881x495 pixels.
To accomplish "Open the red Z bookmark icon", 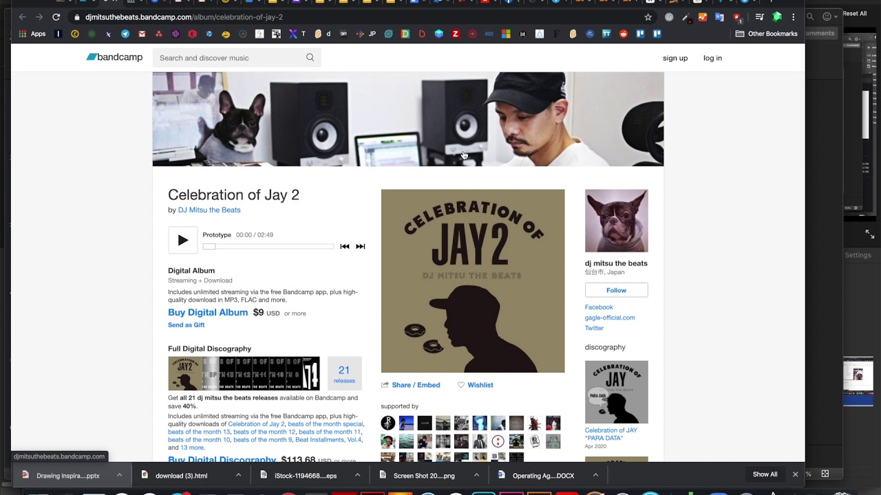I will click(456, 34).
